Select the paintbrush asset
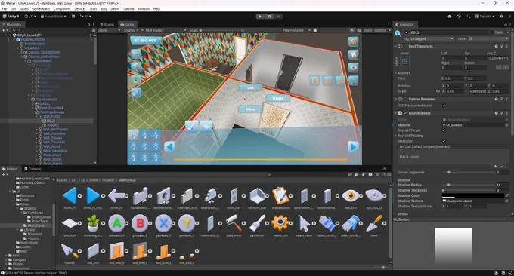Image resolution: width=514 pixels, height=276 pixels. [x=257, y=223]
